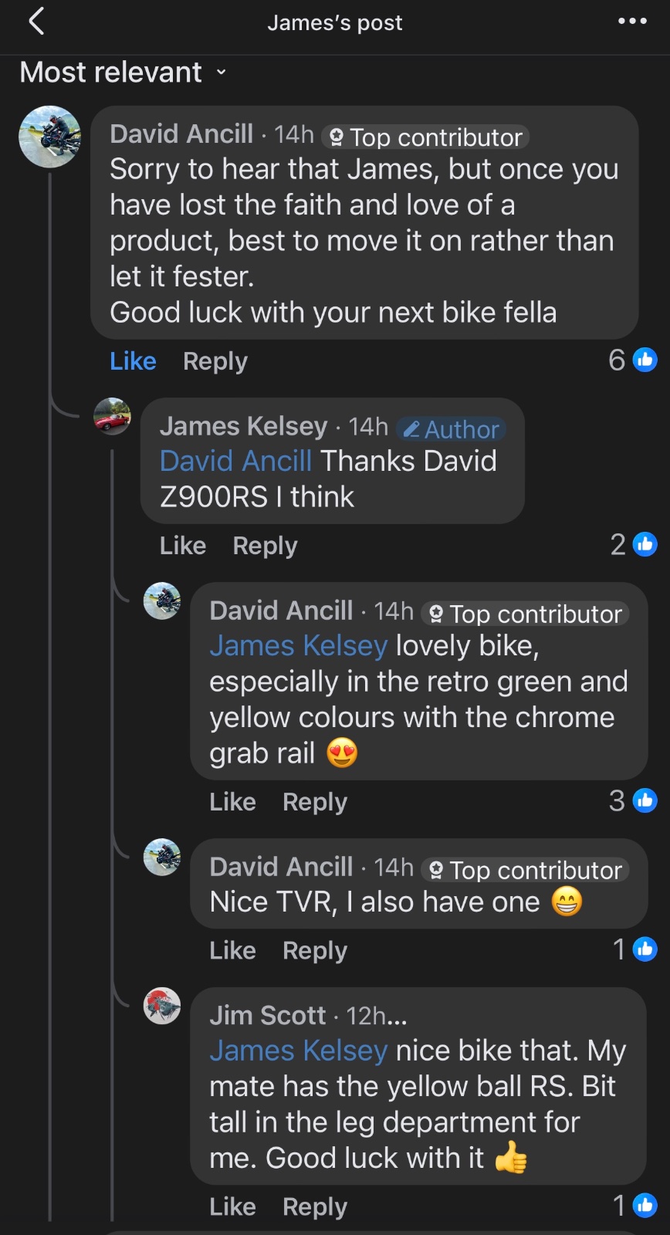
Task: Open the three-dot post options menu
Action: click(632, 22)
